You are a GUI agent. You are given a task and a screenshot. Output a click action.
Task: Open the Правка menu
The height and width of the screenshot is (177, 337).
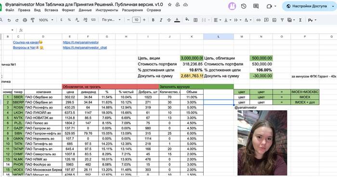(24, 10)
